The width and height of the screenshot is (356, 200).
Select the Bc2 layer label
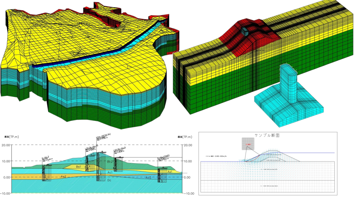pos(109,162)
